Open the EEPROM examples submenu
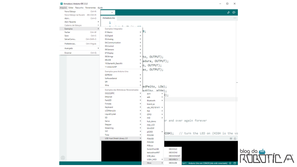 121,75
